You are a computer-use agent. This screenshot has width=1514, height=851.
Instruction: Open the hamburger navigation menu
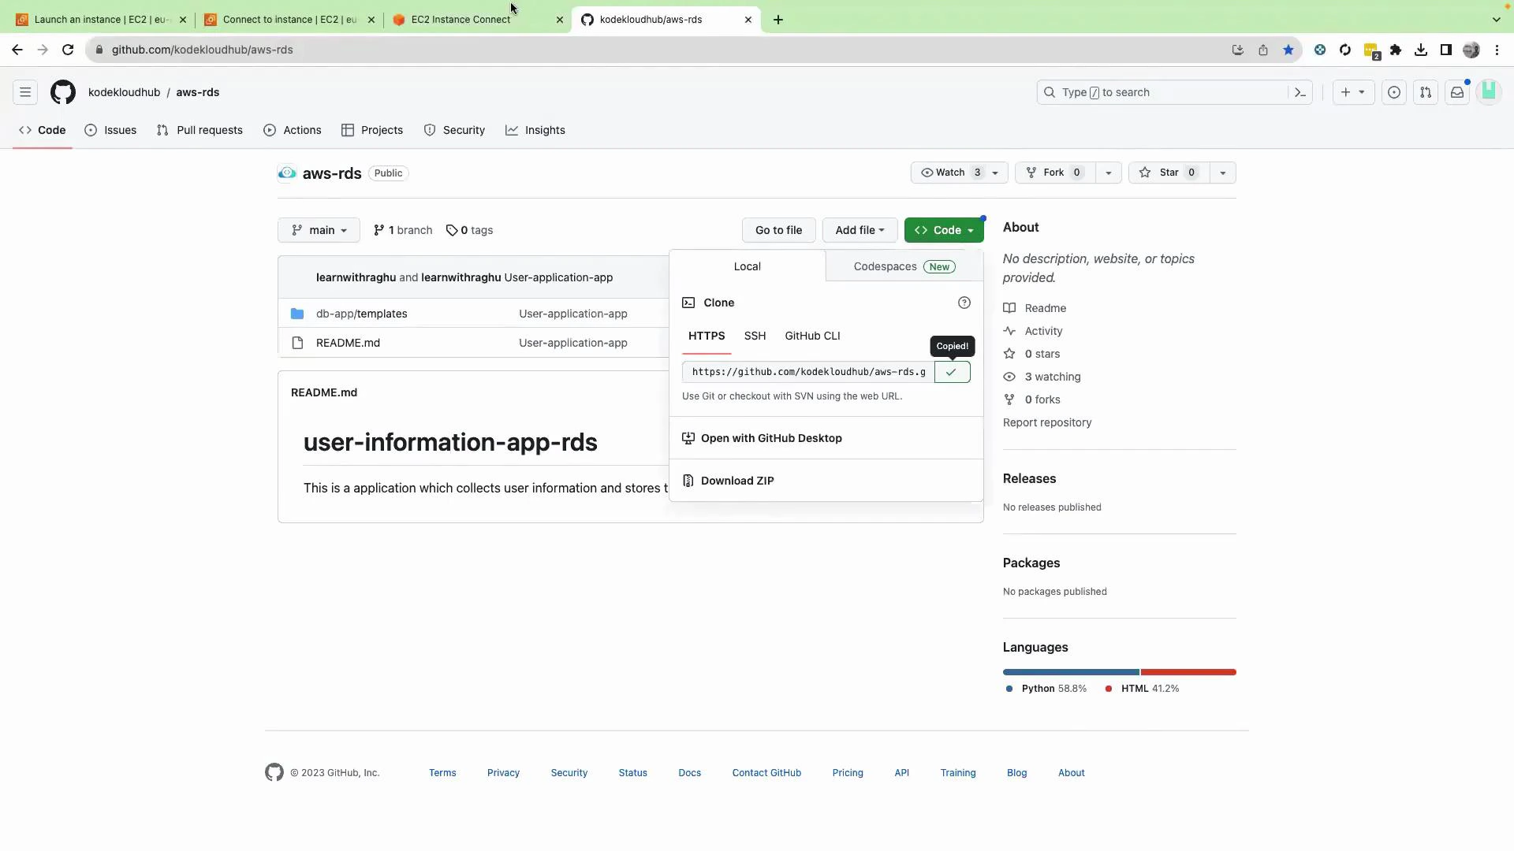[x=24, y=92]
